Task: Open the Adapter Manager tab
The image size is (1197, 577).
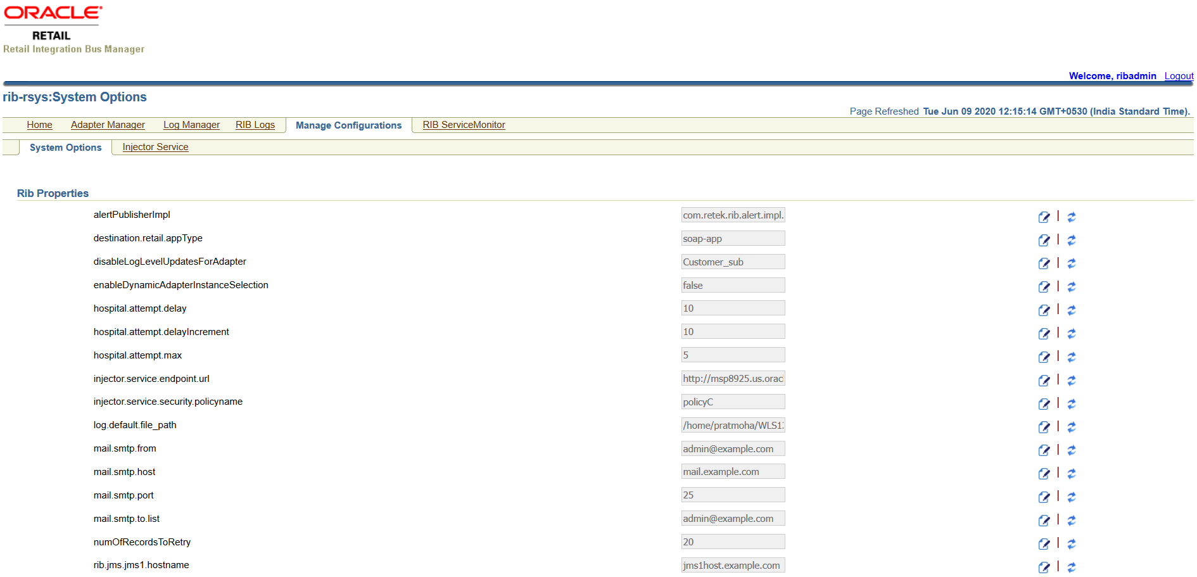Action: (x=108, y=125)
